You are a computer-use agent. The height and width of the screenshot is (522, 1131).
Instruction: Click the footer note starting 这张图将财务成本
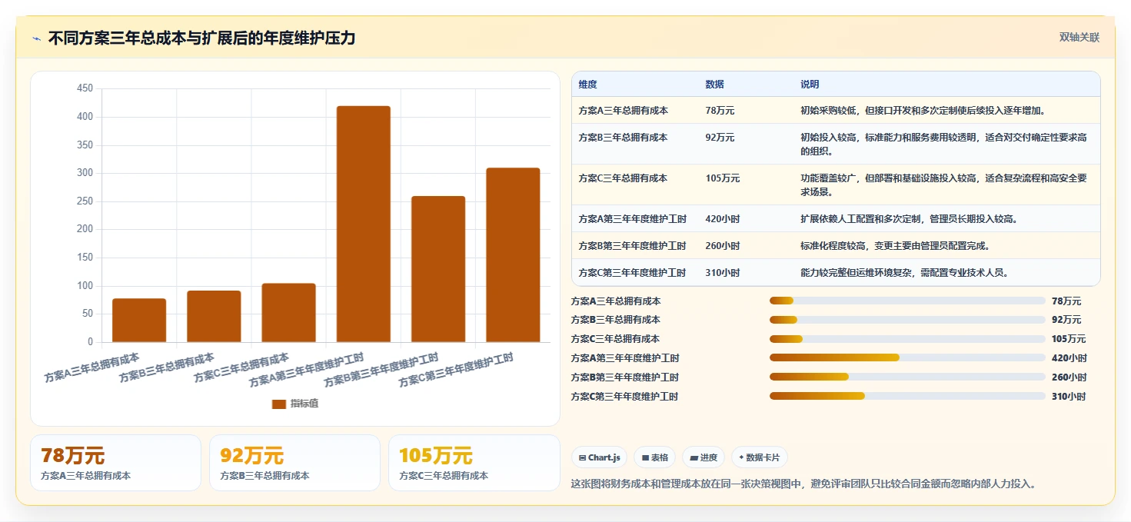[x=803, y=484]
